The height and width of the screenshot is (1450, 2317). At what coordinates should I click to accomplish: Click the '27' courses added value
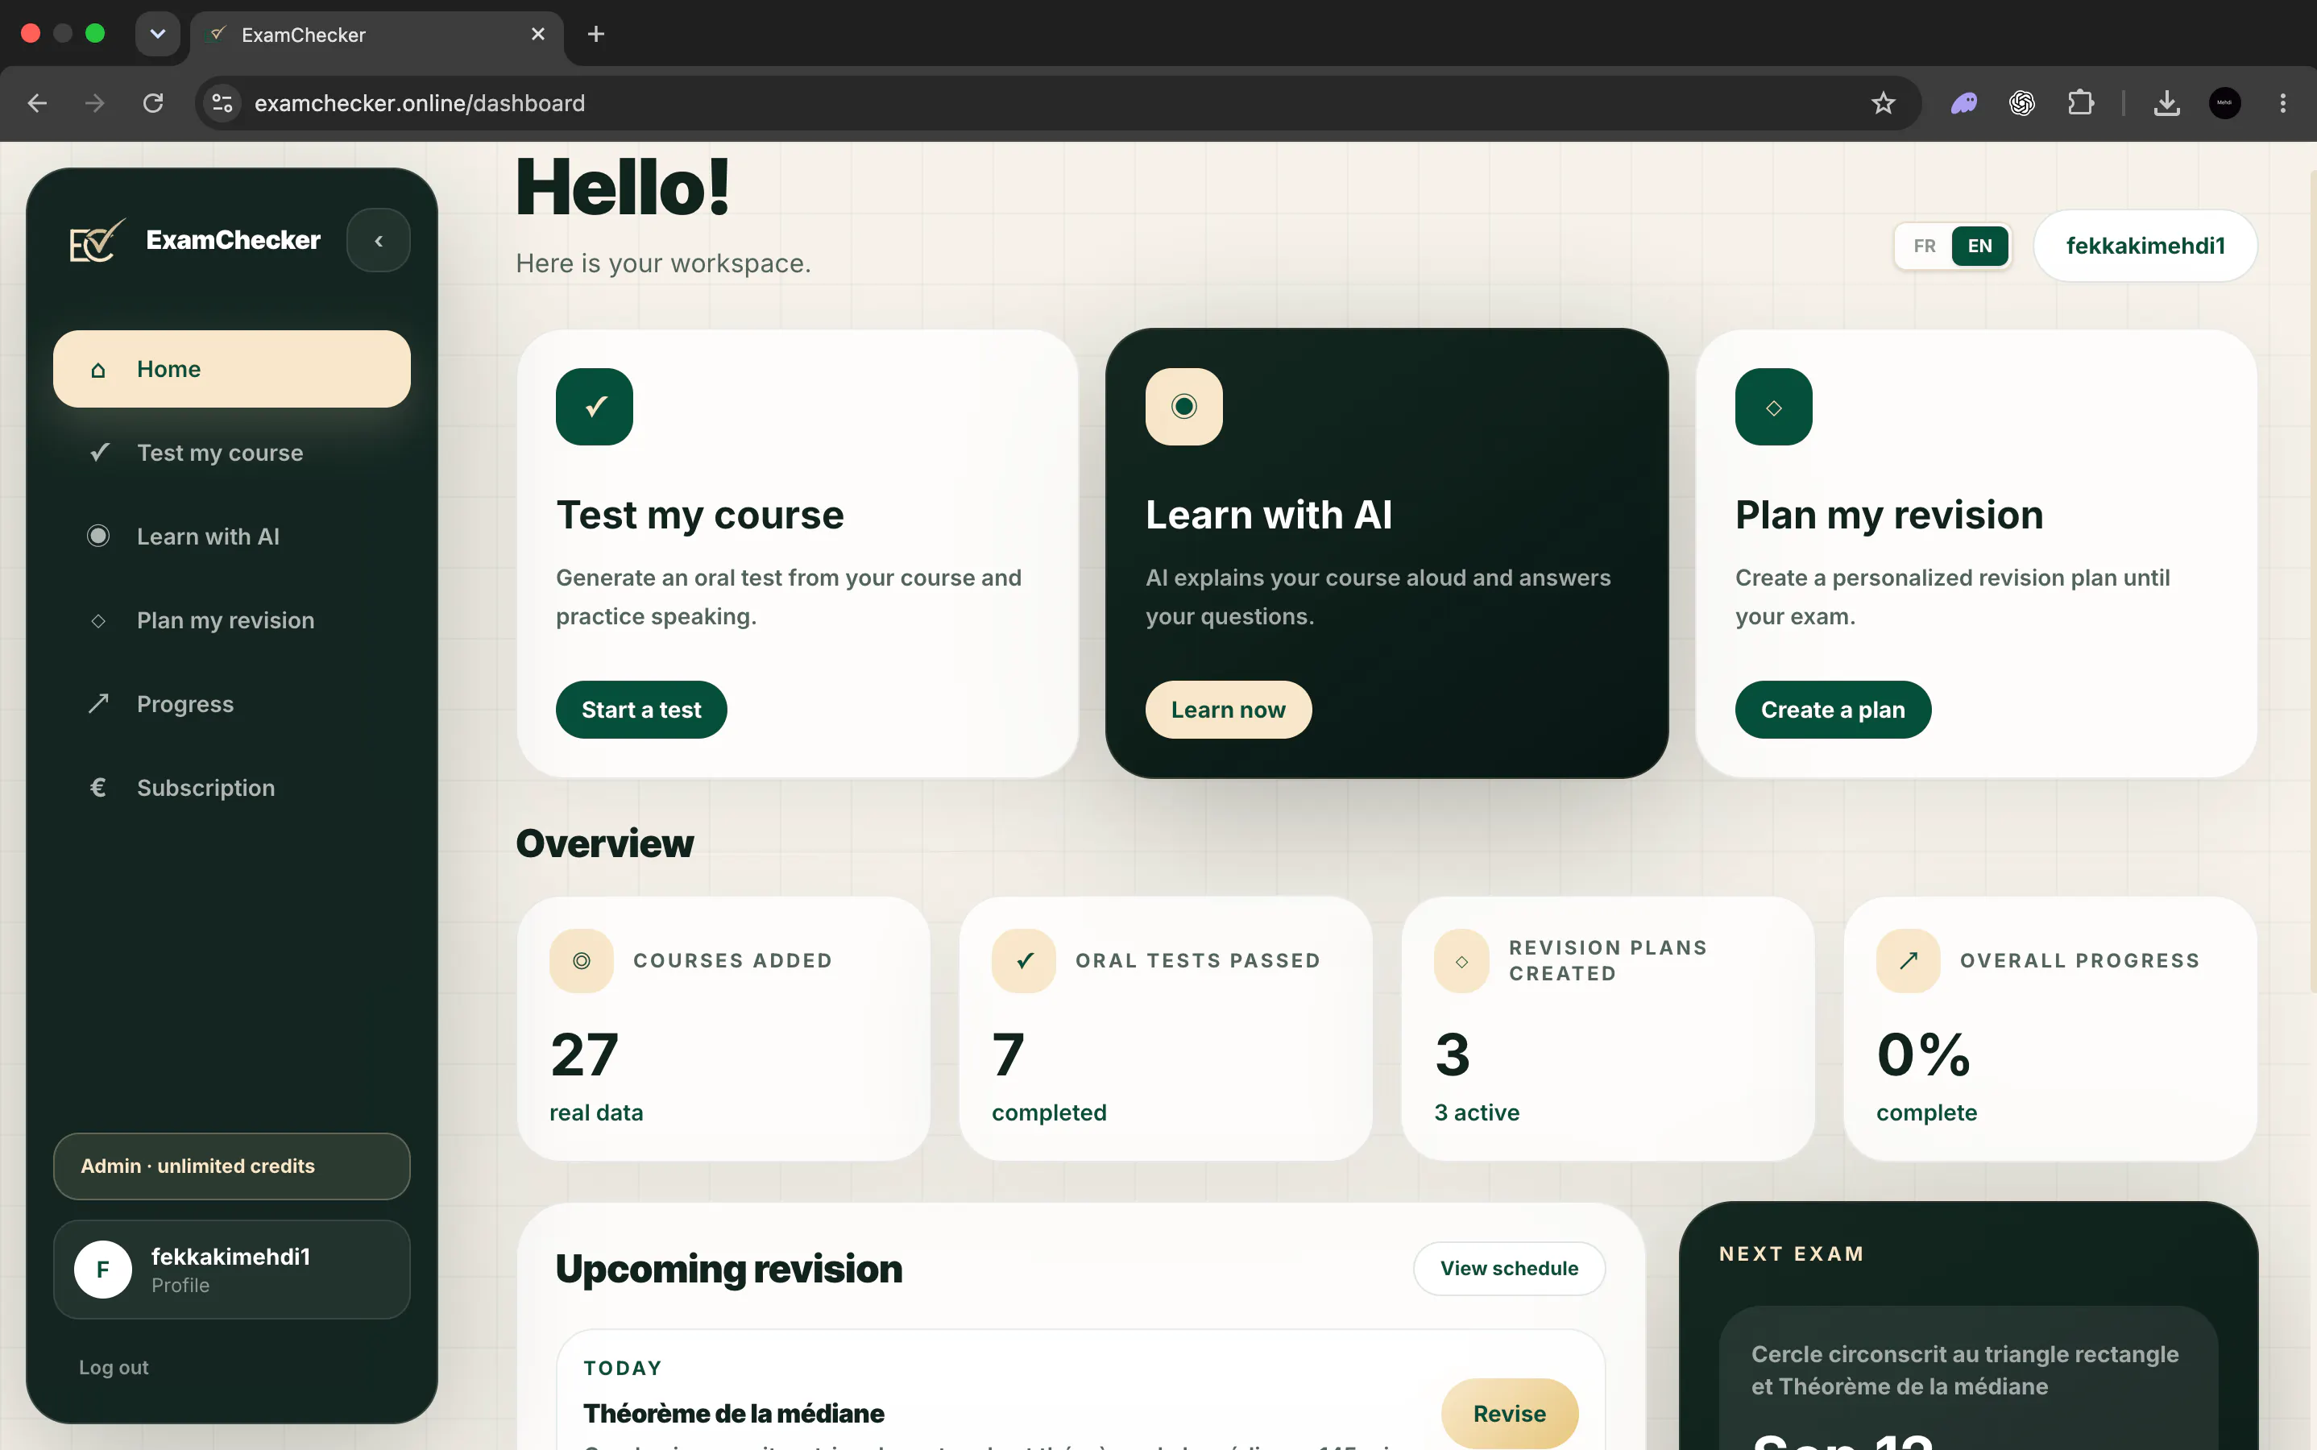point(584,1055)
